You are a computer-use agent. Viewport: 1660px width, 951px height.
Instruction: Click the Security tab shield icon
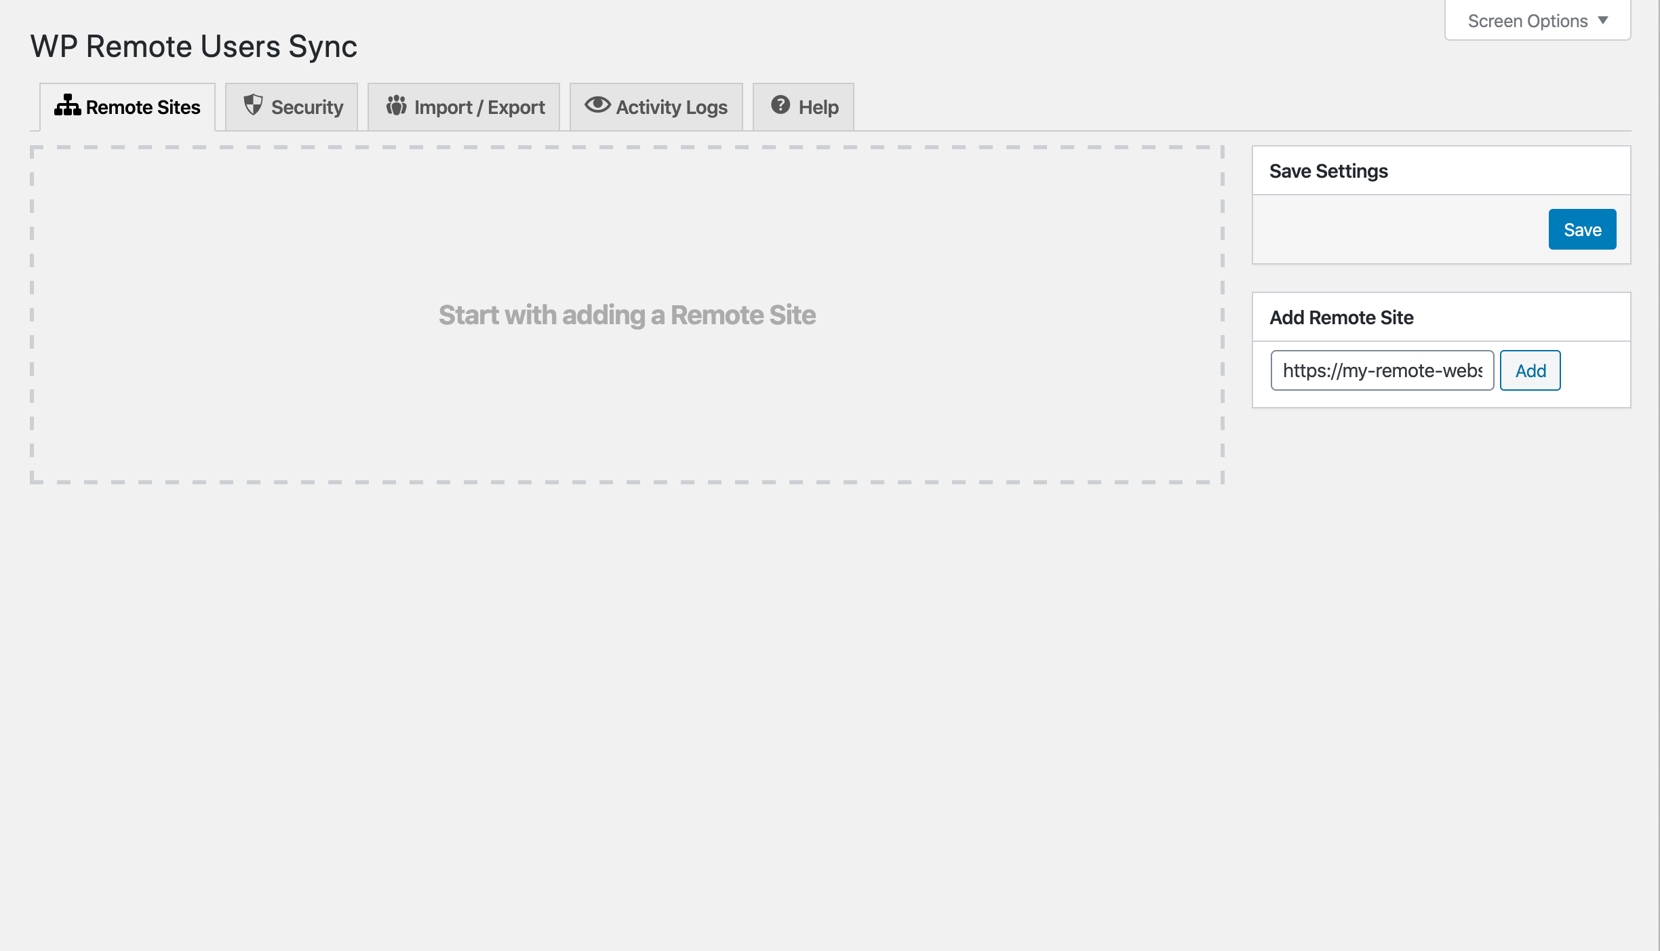[x=252, y=106]
